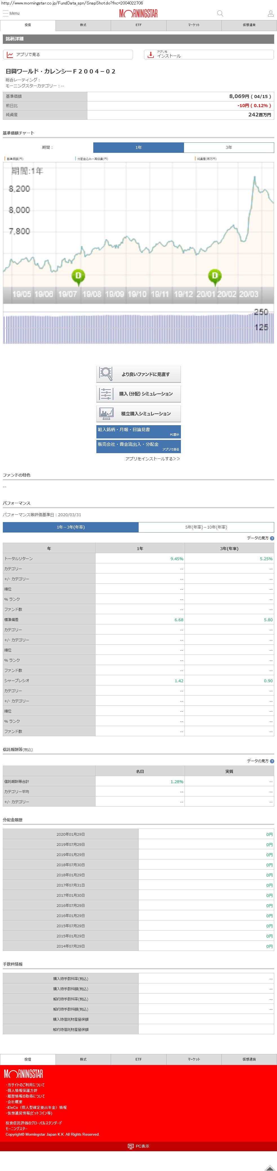Click the help icon in パフォーマンス section
This screenshot has height=1171, width=277.
272,538
